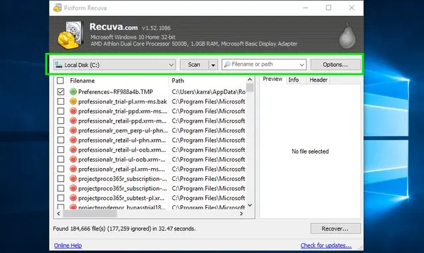Check professionalr_trial-ul-oob.xrm checkbox

tap(61, 160)
